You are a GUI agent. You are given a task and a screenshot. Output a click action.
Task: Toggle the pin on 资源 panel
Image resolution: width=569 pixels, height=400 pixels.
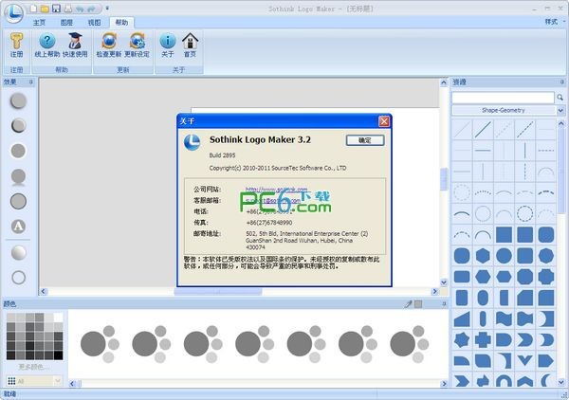[x=562, y=82]
